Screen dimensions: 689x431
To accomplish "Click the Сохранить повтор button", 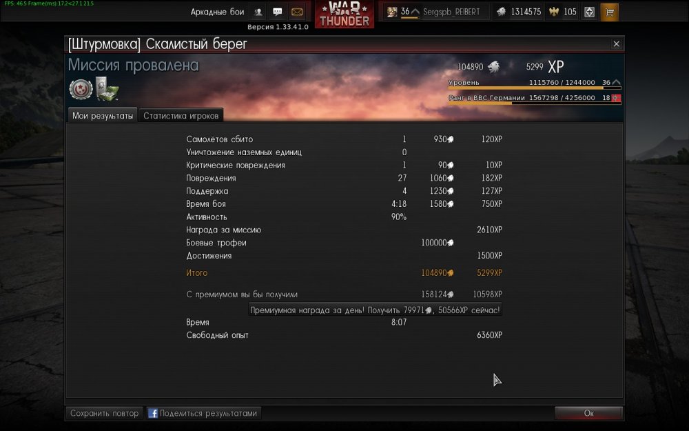I will (x=104, y=413).
